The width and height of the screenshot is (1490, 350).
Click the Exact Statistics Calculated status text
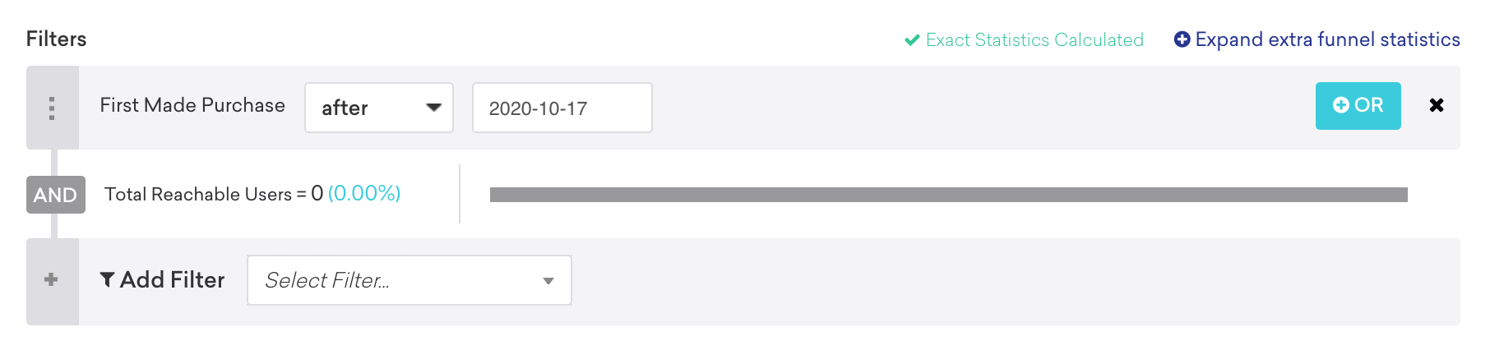1034,40
